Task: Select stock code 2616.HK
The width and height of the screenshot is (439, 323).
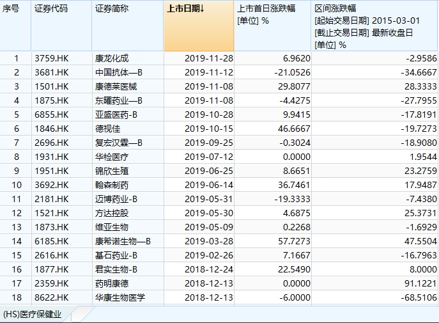Action: (x=52, y=255)
